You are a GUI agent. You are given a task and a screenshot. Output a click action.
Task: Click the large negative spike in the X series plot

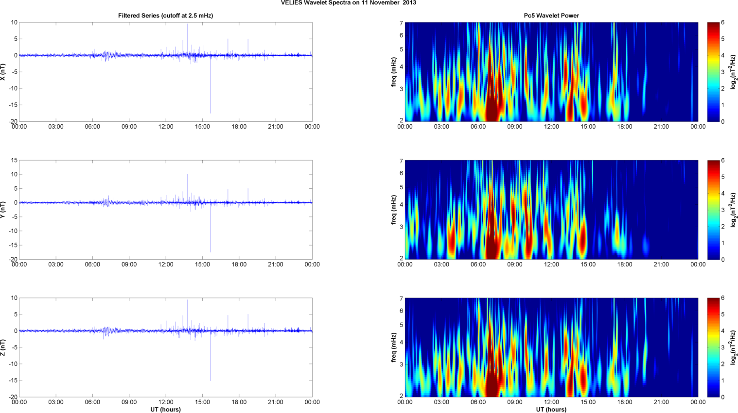pyautogui.click(x=210, y=85)
